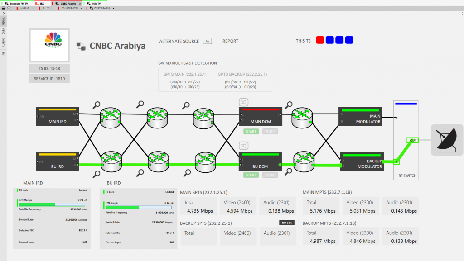
Task: Click STOP under BU DCM
Action: (x=270, y=175)
